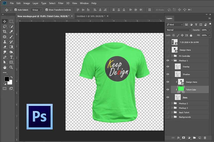Open the layer style fx menu
Screen dimensions: 214x142
point(178,137)
